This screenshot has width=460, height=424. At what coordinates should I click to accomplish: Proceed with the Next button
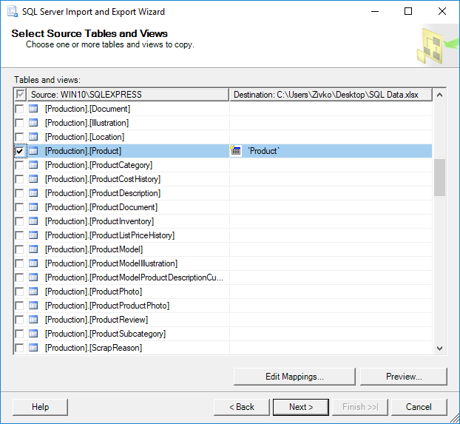pos(301,407)
